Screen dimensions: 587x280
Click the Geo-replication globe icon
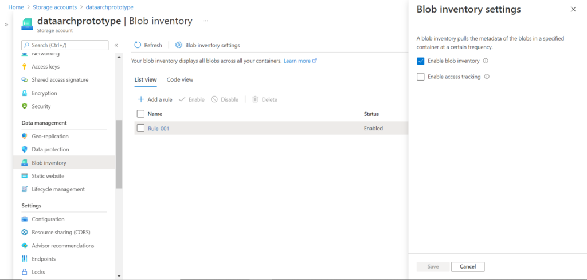pyautogui.click(x=25, y=136)
